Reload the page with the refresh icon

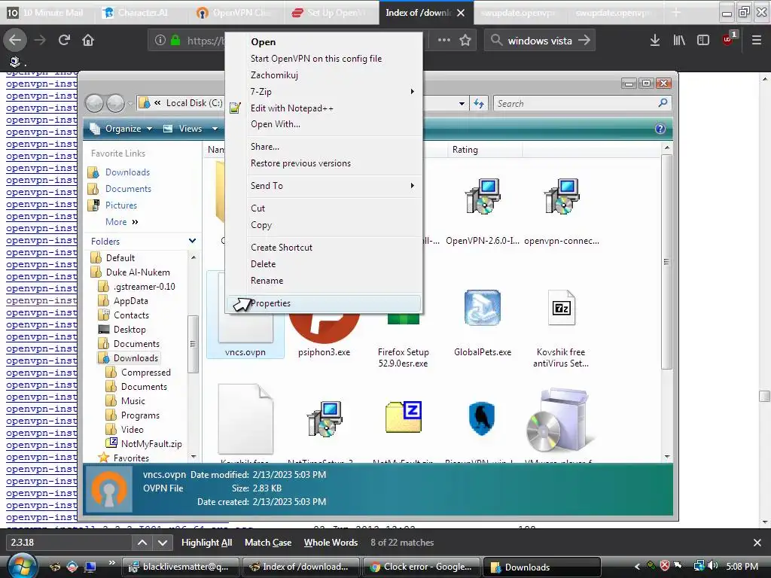[64, 41]
